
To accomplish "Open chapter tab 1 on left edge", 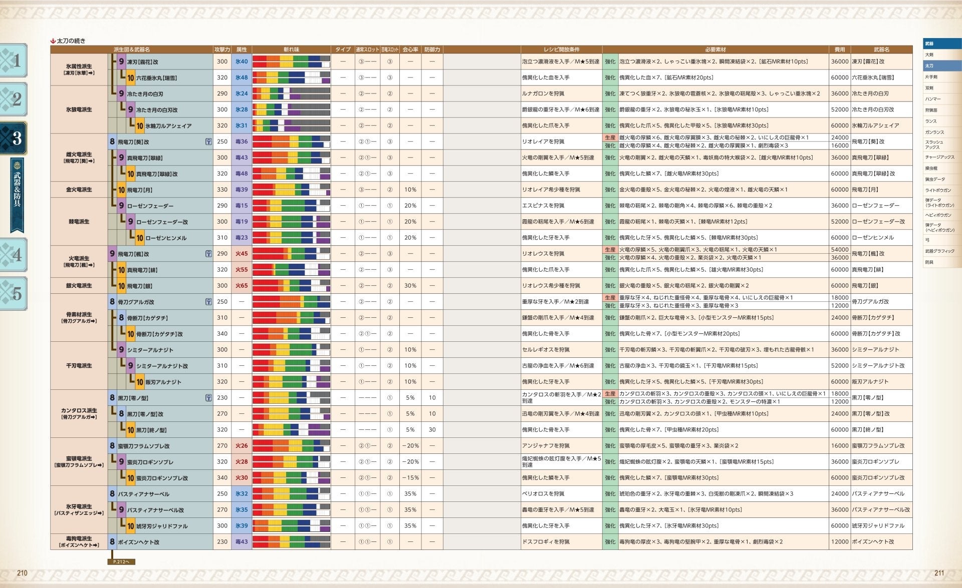I will (x=14, y=61).
